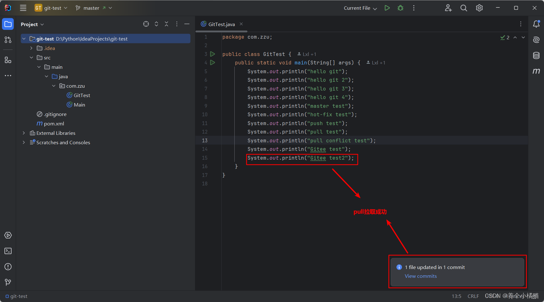Open Project panel options menu
The image size is (544, 302).
click(177, 24)
